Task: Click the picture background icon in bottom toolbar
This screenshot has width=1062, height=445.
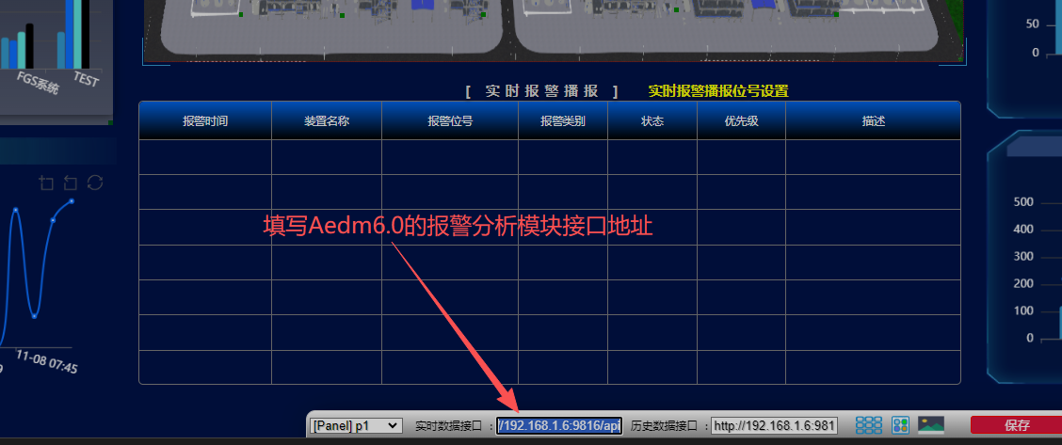Action: (x=931, y=425)
